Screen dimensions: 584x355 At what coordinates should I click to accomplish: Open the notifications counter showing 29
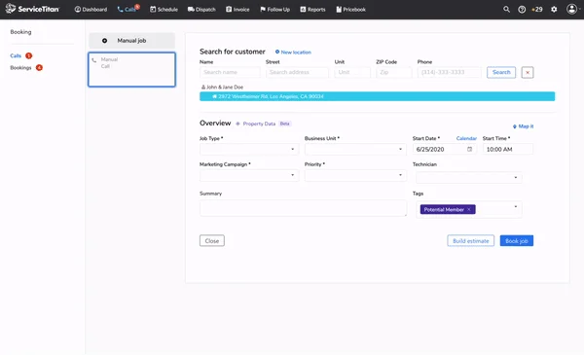coord(537,10)
